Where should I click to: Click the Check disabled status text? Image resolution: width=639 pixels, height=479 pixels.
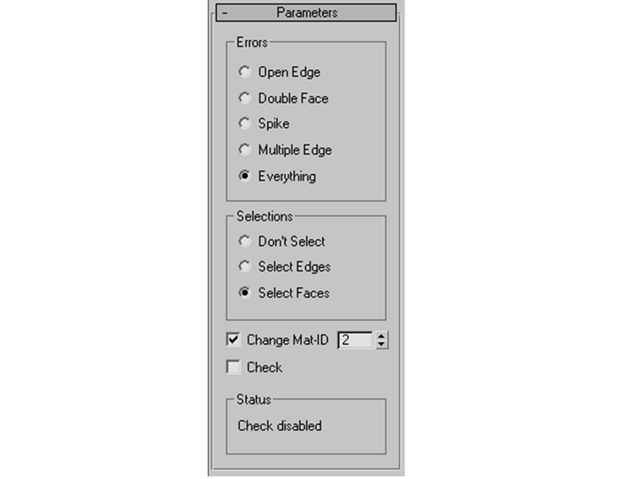click(x=280, y=426)
